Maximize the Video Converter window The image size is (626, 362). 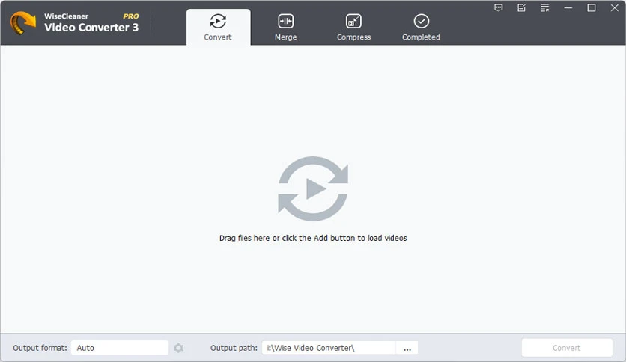coord(592,8)
